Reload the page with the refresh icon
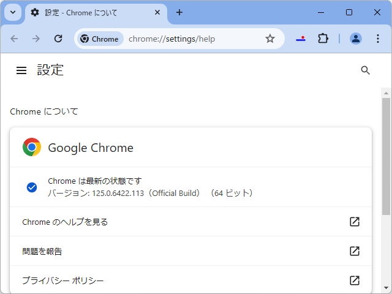 [58, 39]
